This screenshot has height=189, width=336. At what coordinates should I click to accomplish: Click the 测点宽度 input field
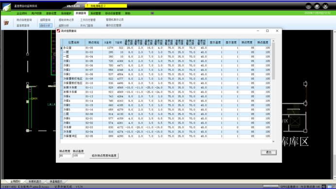(x=65, y=156)
